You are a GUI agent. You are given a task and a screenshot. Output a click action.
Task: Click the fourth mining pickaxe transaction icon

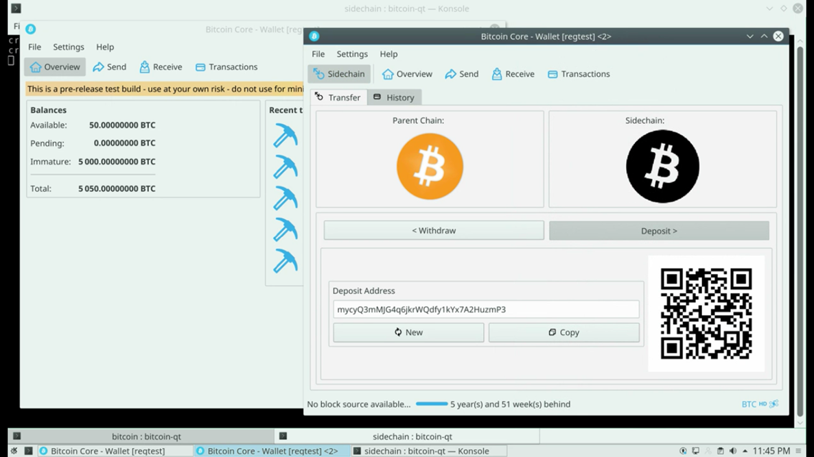point(286,230)
